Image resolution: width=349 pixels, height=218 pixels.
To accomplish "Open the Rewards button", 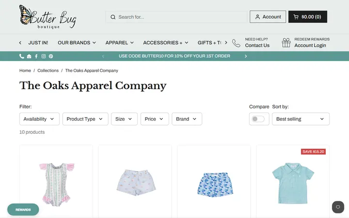I will 23,210.
